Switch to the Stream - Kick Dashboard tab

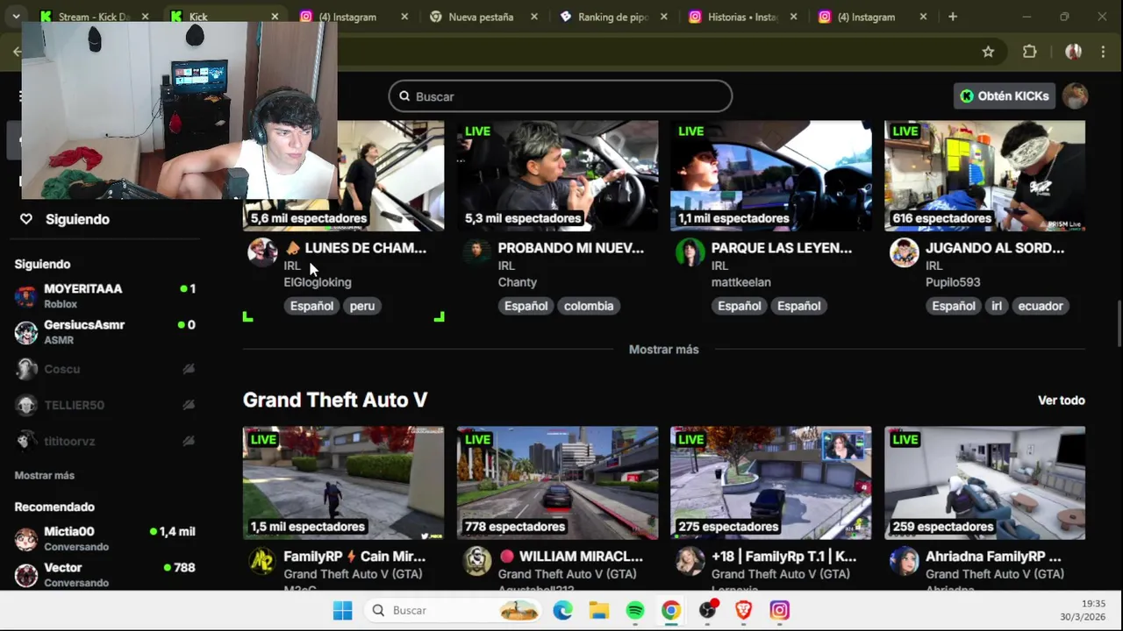(x=96, y=17)
